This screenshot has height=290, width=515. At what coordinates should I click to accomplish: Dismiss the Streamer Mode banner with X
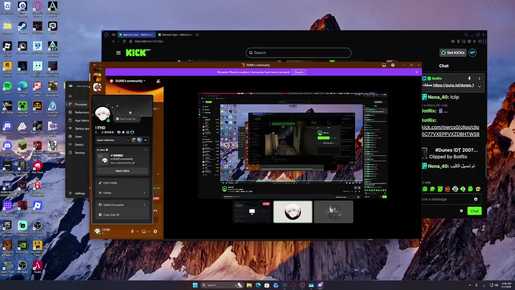(416, 72)
